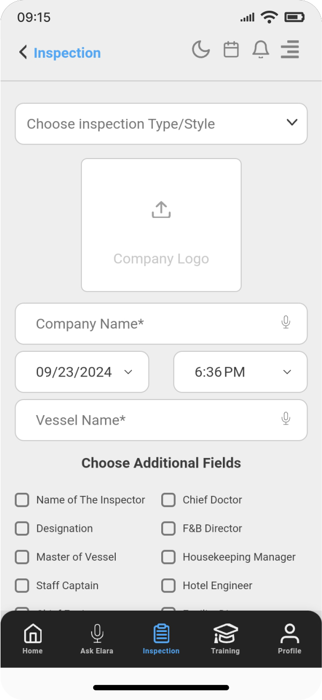Open the hamburger menu icon
The height and width of the screenshot is (700, 322).
click(x=290, y=50)
